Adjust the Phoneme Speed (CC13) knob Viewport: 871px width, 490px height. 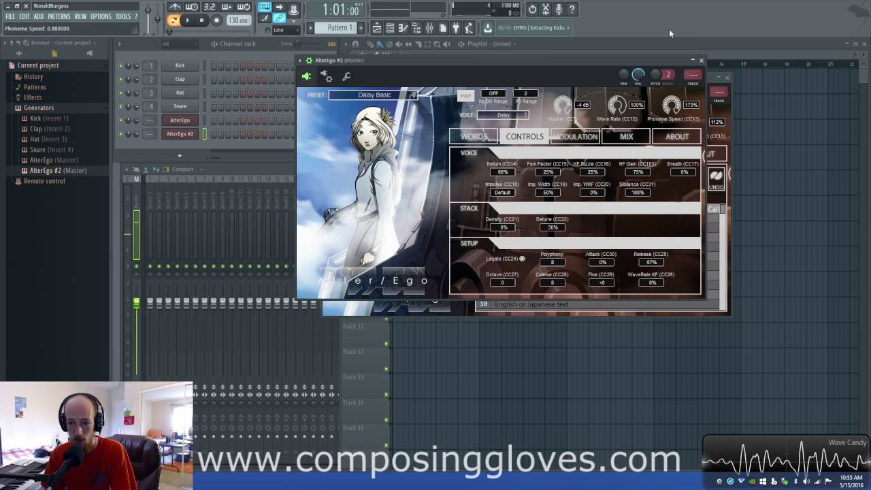tap(671, 105)
